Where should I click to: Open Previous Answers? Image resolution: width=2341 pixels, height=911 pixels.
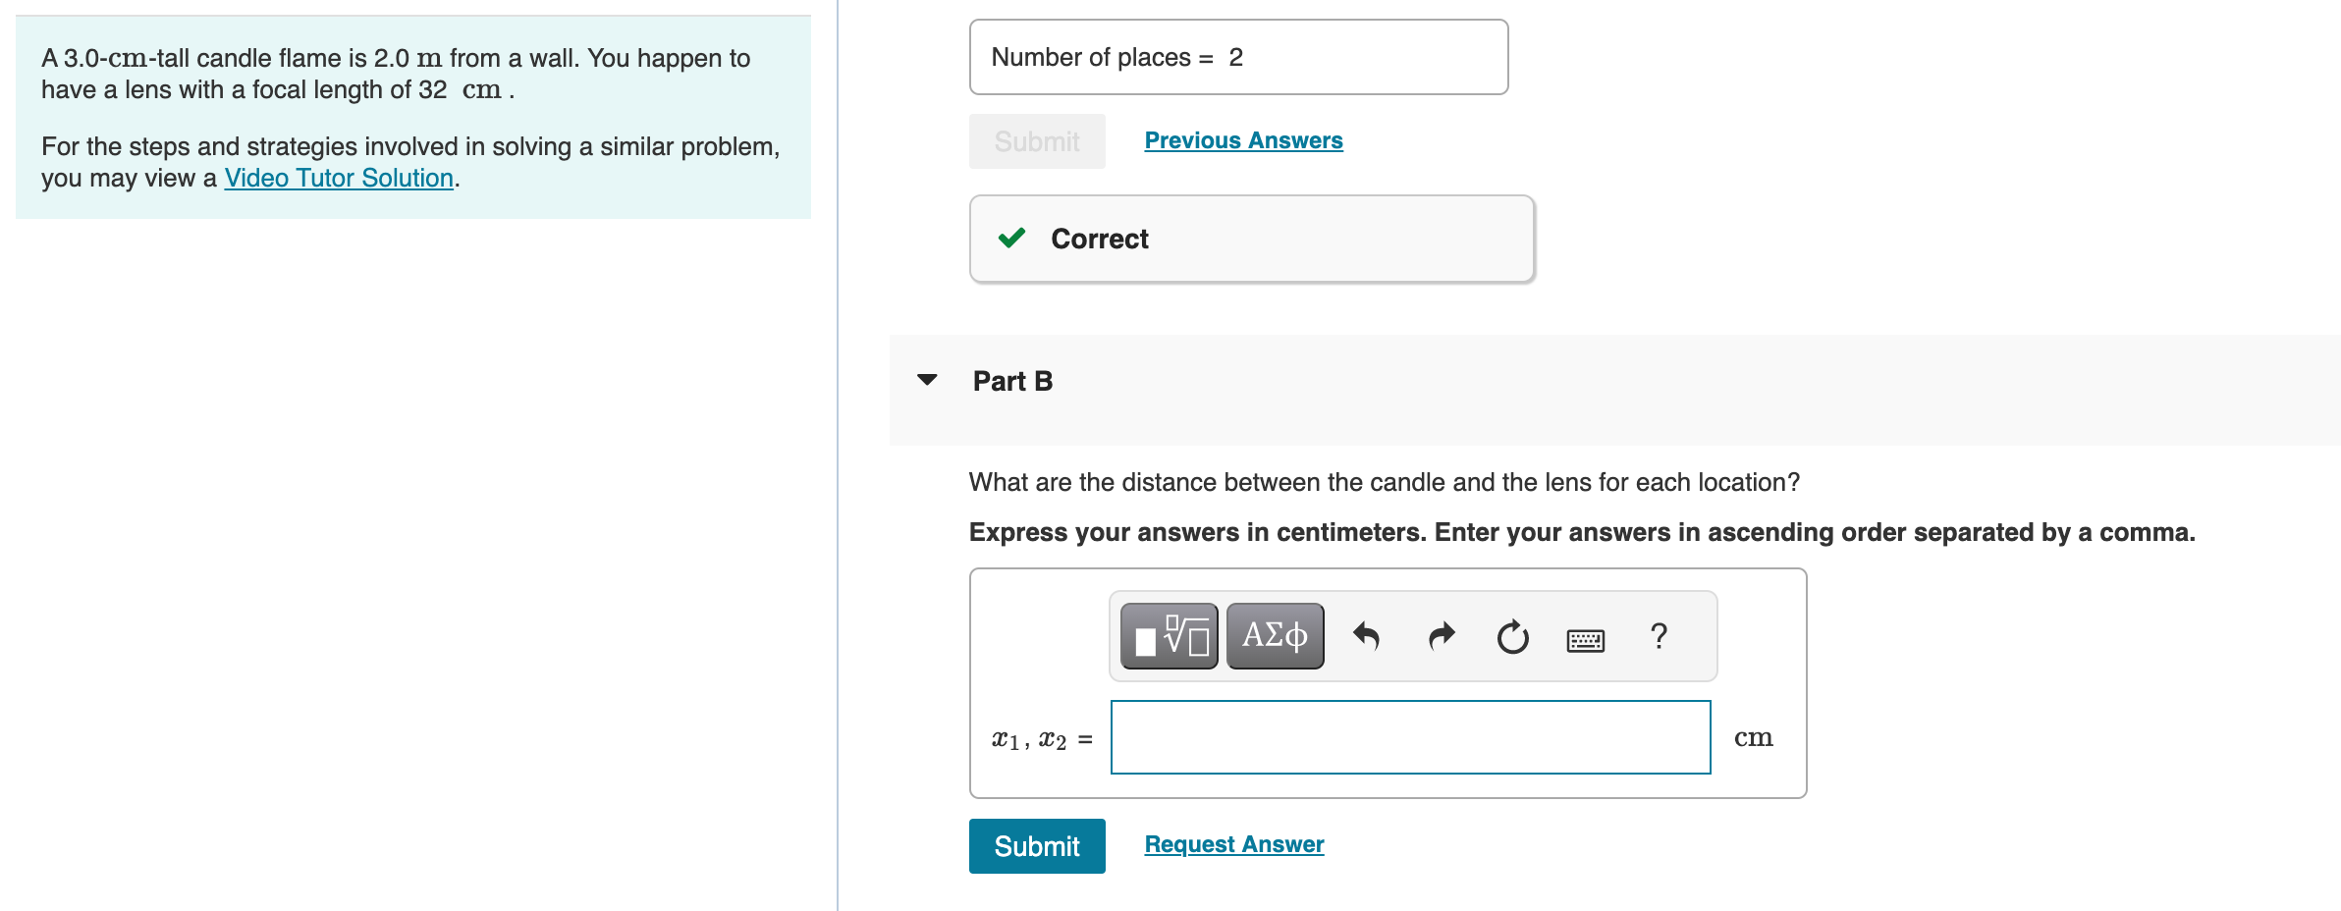[x=1242, y=140]
